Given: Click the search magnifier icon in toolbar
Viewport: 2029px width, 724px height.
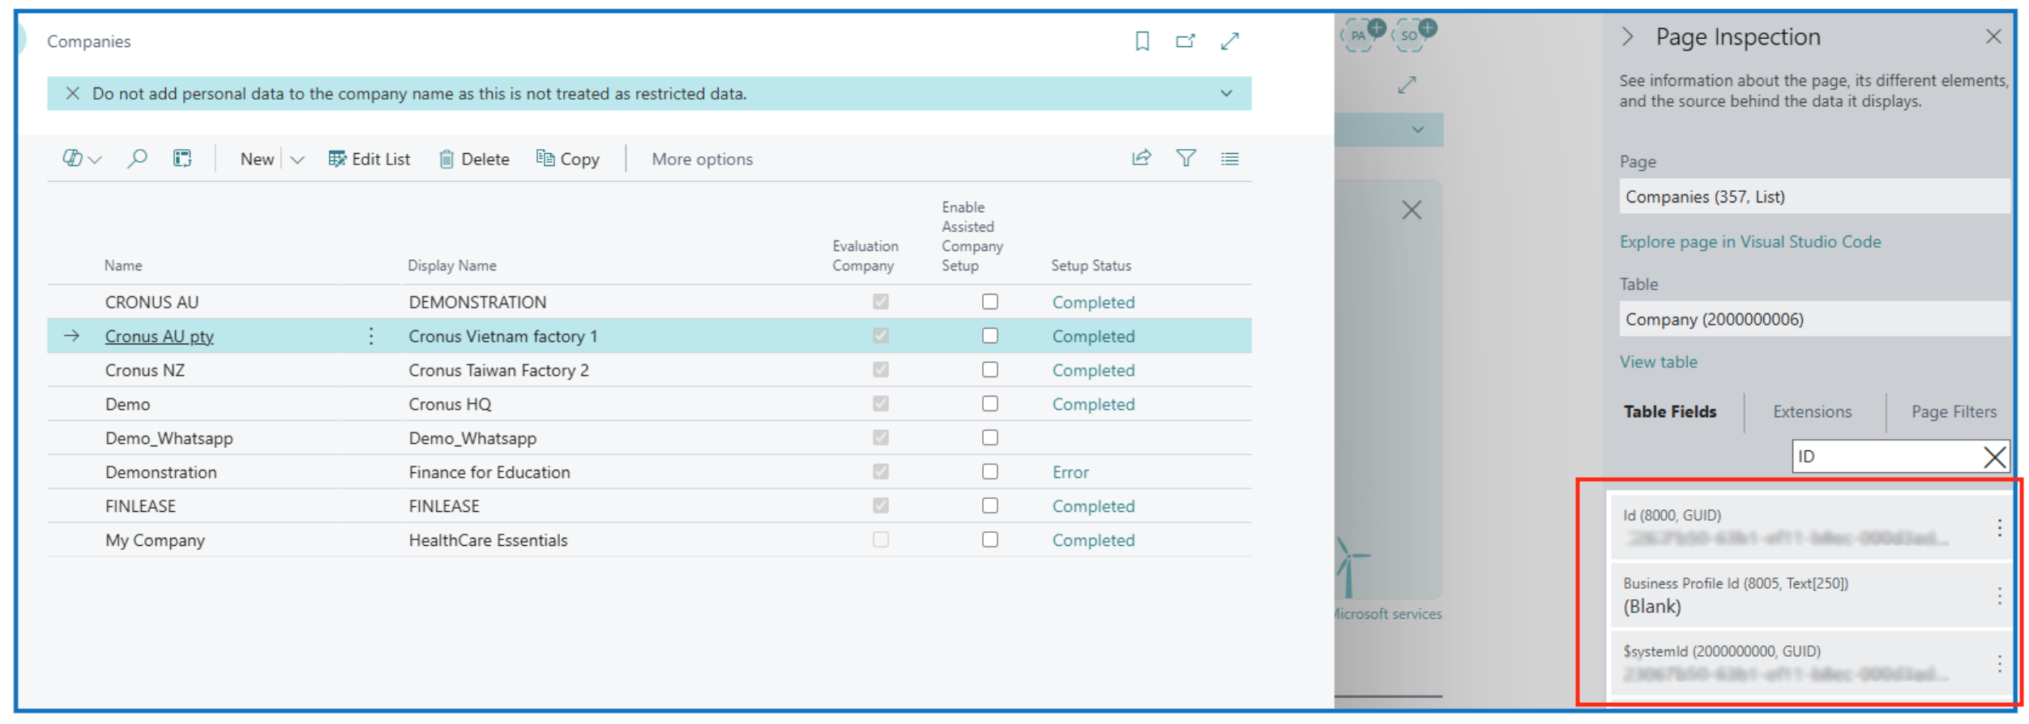Looking at the screenshot, I should pyautogui.click(x=137, y=159).
